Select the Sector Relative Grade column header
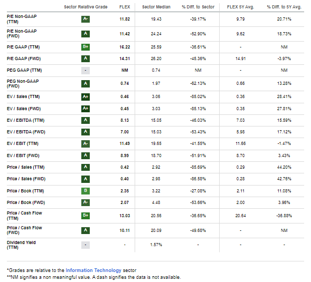311x282 pixels. click(86, 7)
